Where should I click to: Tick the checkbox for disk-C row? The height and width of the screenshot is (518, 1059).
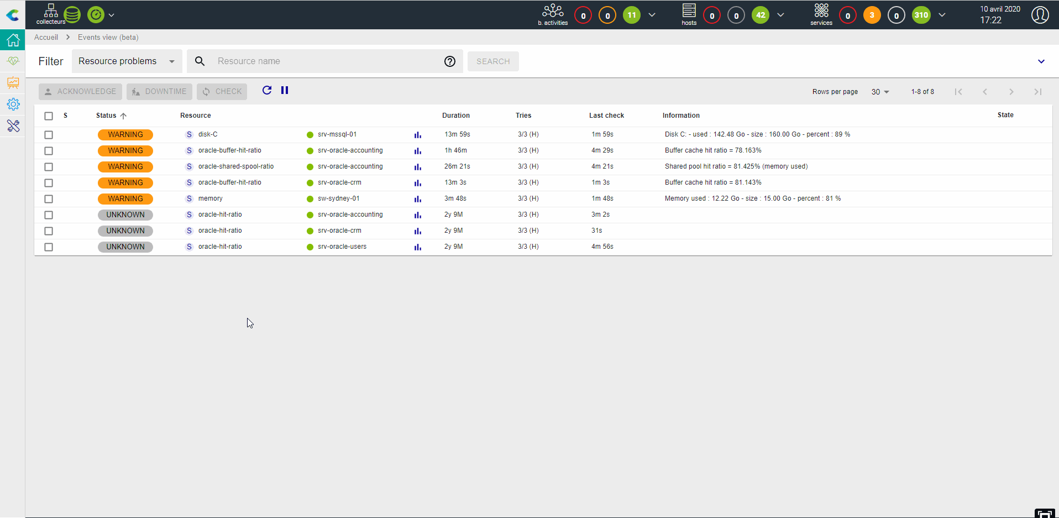49,135
